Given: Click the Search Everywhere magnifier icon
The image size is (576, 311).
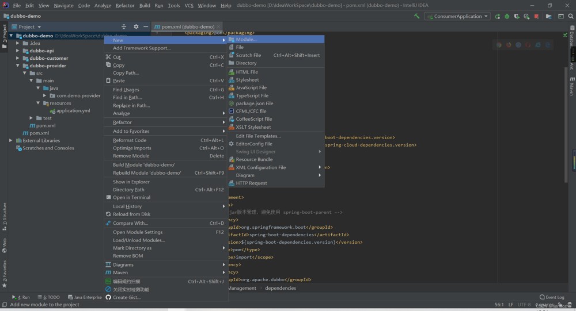Looking at the screenshot, I should (x=570, y=16).
